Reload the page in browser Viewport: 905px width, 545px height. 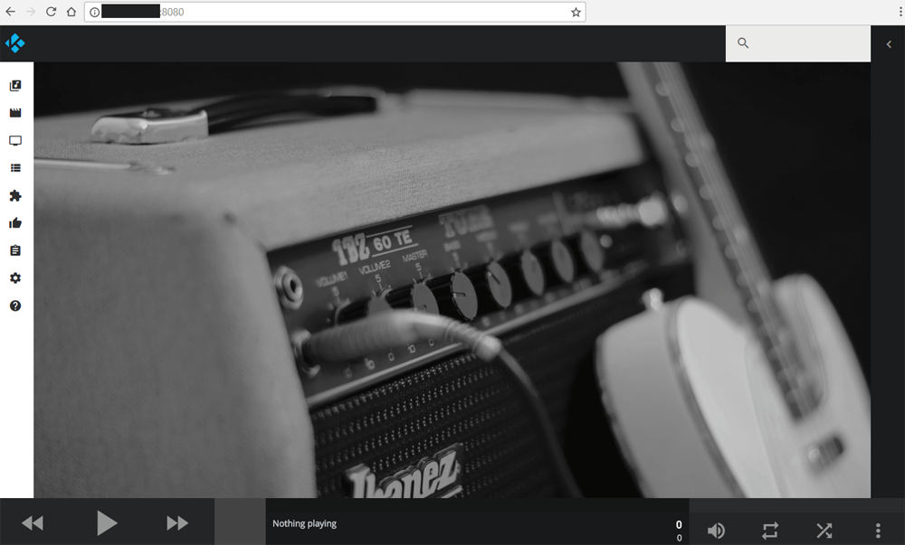pos(51,12)
